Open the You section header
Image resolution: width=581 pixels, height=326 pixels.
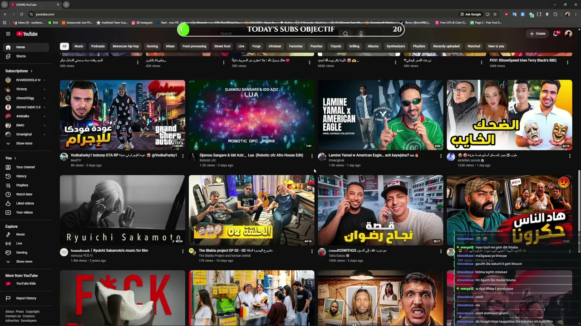click(x=10, y=158)
